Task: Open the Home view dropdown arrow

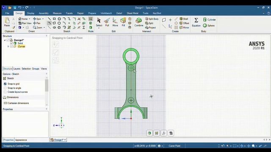Action: pyautogui.click(x=29, y=19)
